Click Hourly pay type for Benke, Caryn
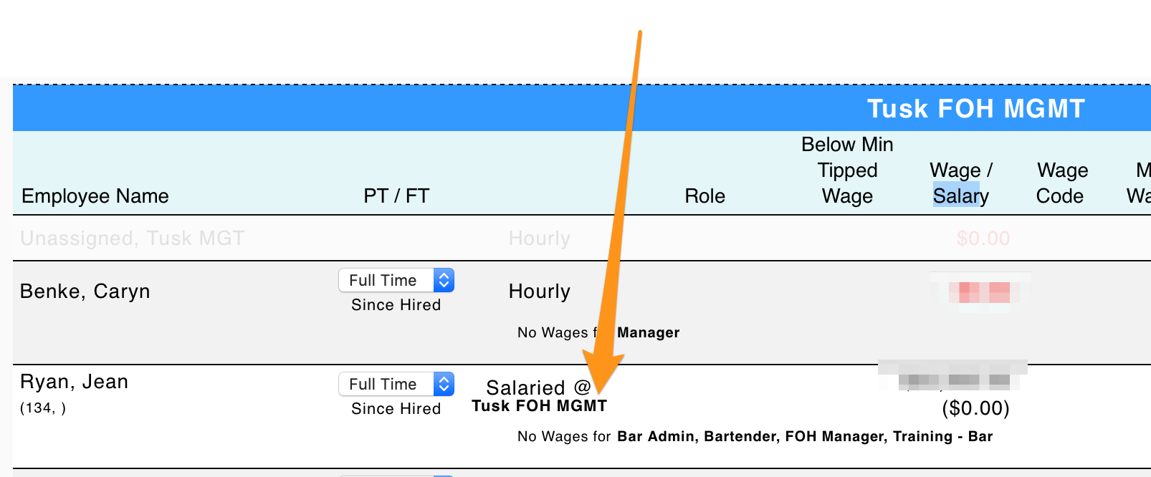The image size is (1151, 477). pyautogui.click(x=540, y=291)
